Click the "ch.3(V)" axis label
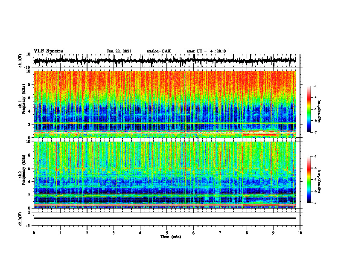This screenshot has height=261, width=338. [21, 219]
